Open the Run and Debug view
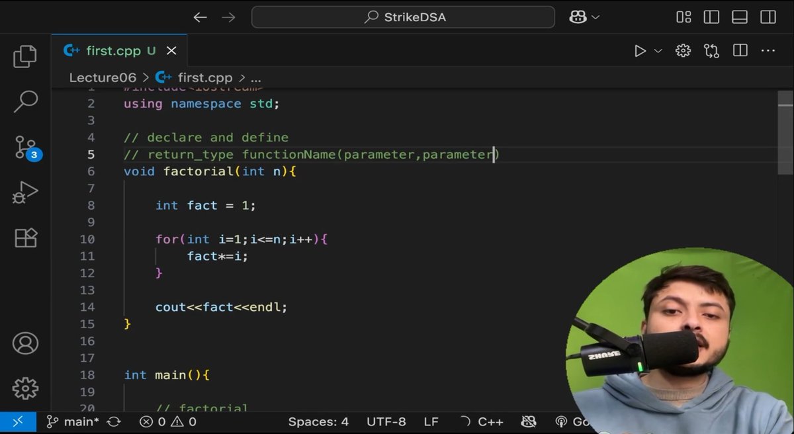The image size is (794, 434). coord(25,193)
